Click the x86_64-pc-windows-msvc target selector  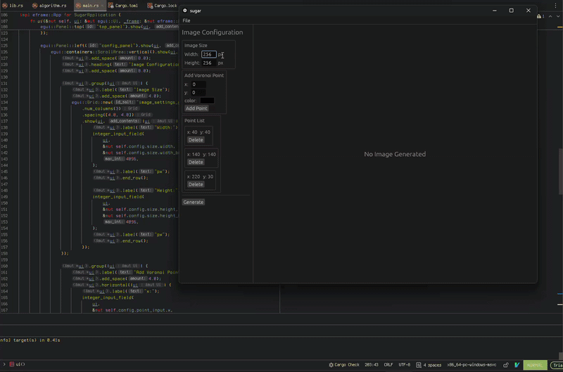click(472, 365)
